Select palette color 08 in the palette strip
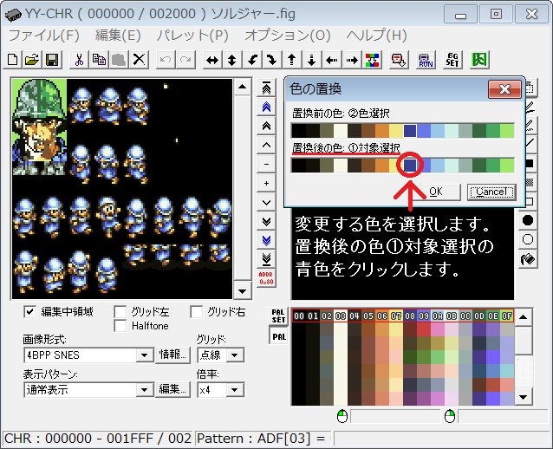This screenshot has width=553, height=449. tap(410, 316)
